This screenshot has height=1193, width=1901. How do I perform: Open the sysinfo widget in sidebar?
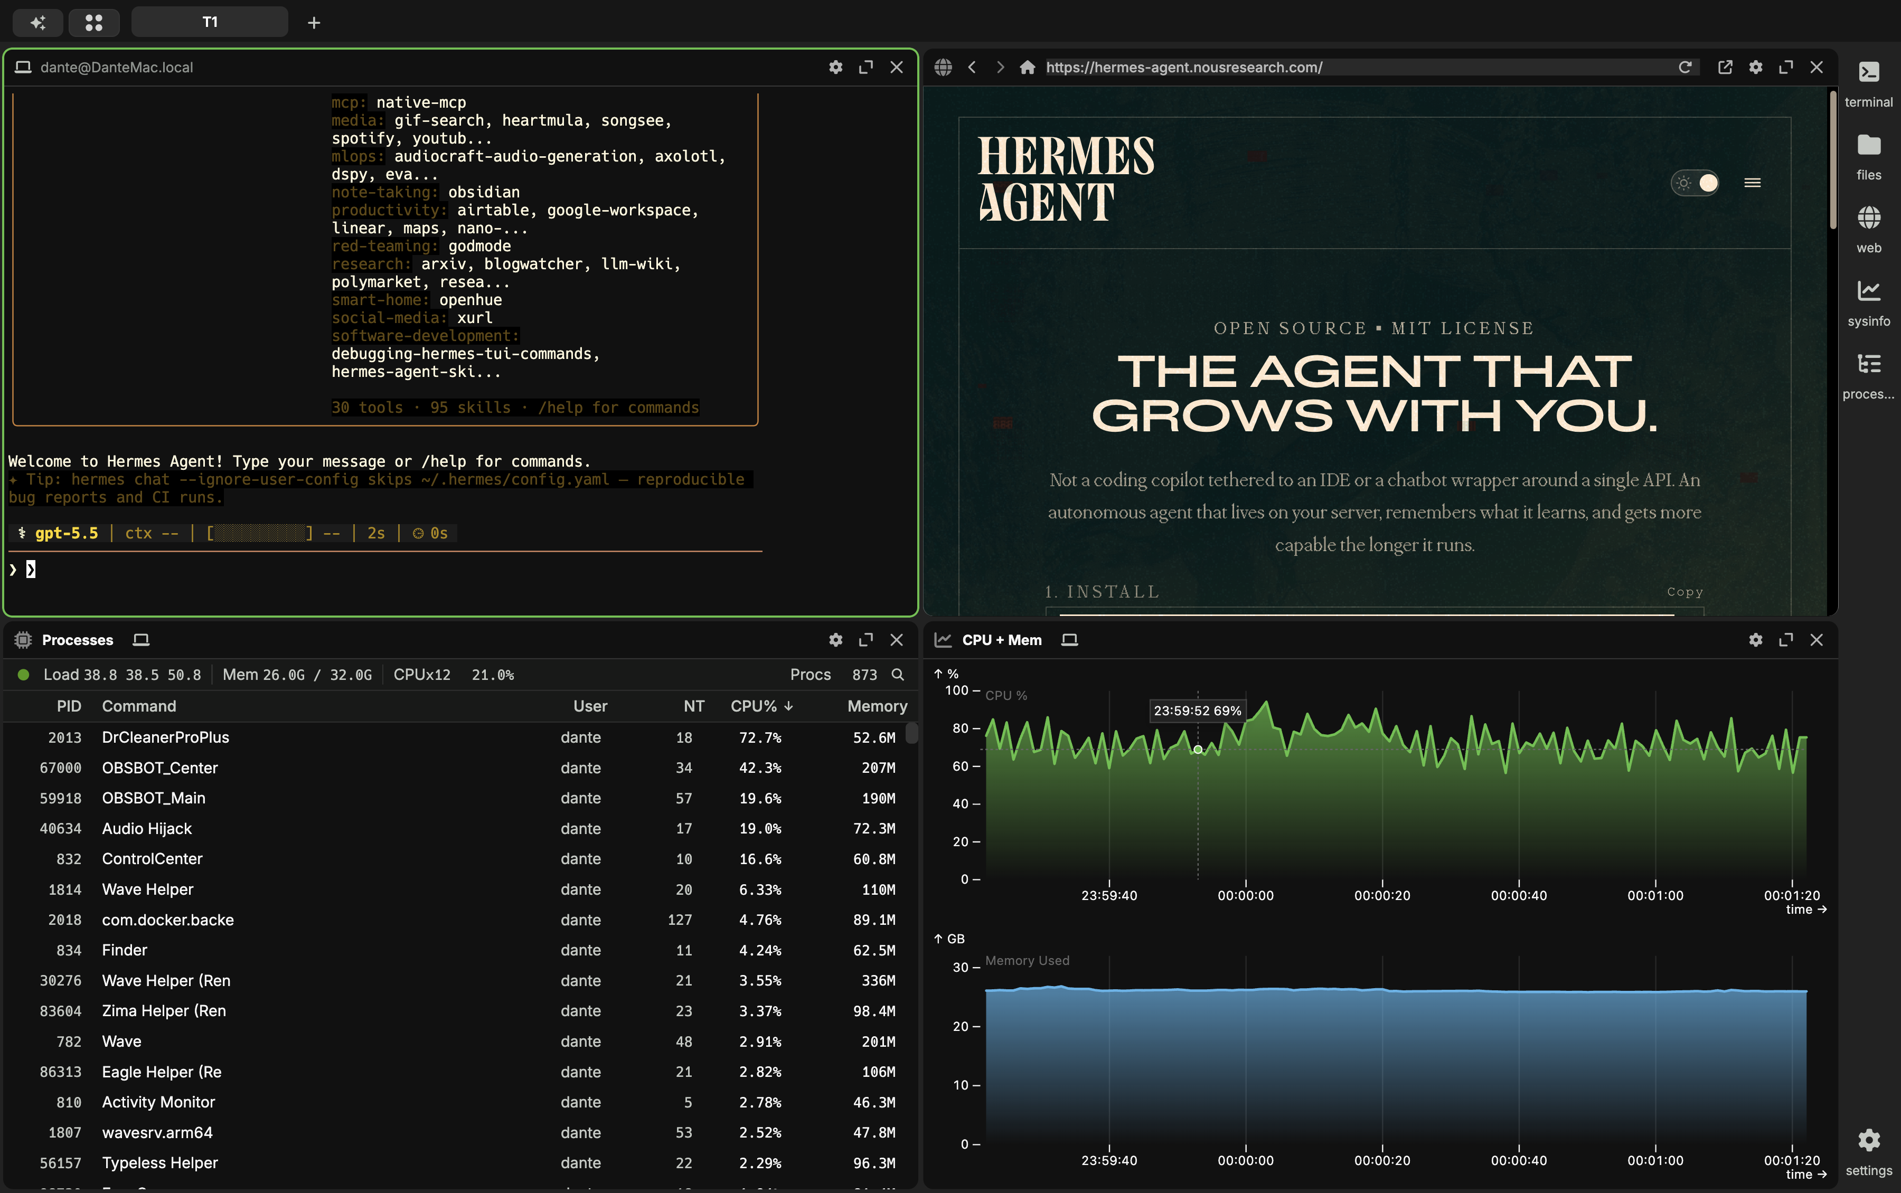1869,302
